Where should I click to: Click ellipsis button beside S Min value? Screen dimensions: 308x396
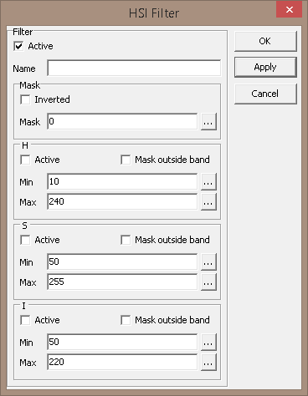click(208, 262)
